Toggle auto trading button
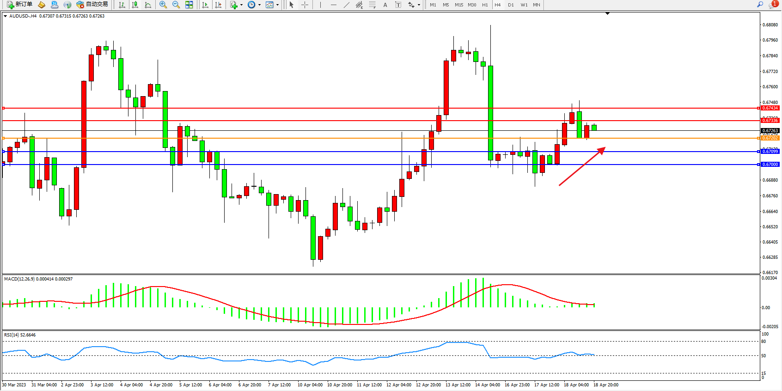This screenshot has width=782, height=391. (x=92, y=5)
